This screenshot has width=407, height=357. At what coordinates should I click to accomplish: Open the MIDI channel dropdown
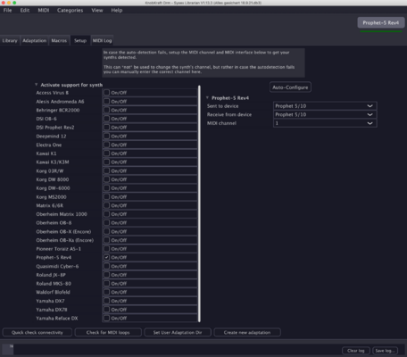point(325,123)
